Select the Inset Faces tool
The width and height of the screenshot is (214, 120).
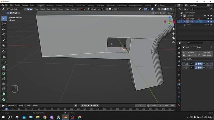(4, 73)
